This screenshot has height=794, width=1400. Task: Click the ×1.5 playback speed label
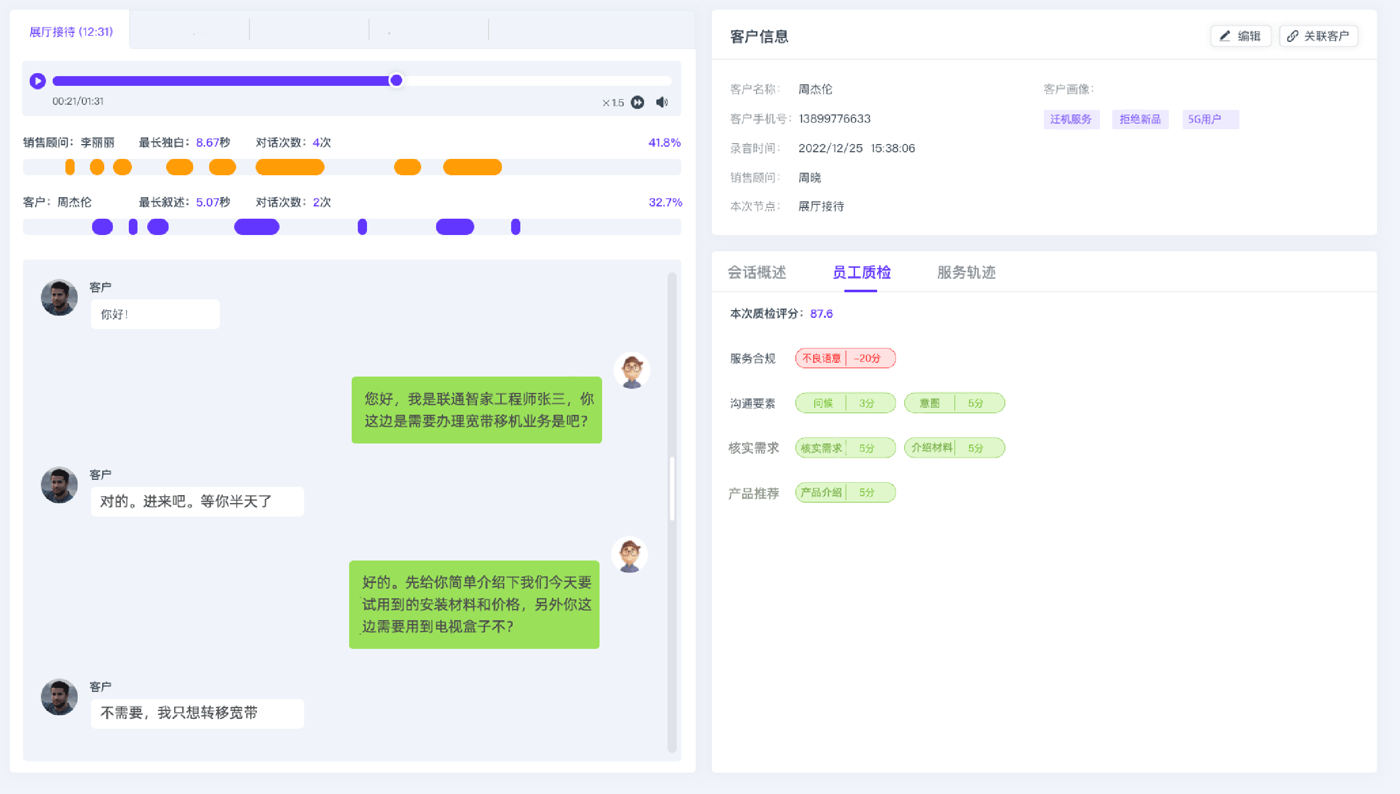coord(613,103)
